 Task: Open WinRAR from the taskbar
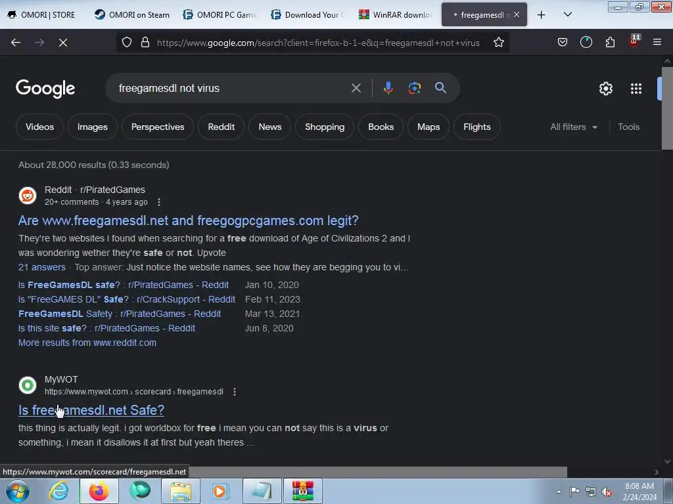click(x=303, y=491)
